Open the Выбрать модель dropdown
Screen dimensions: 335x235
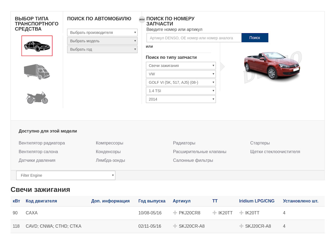click(x=102, y=41)
